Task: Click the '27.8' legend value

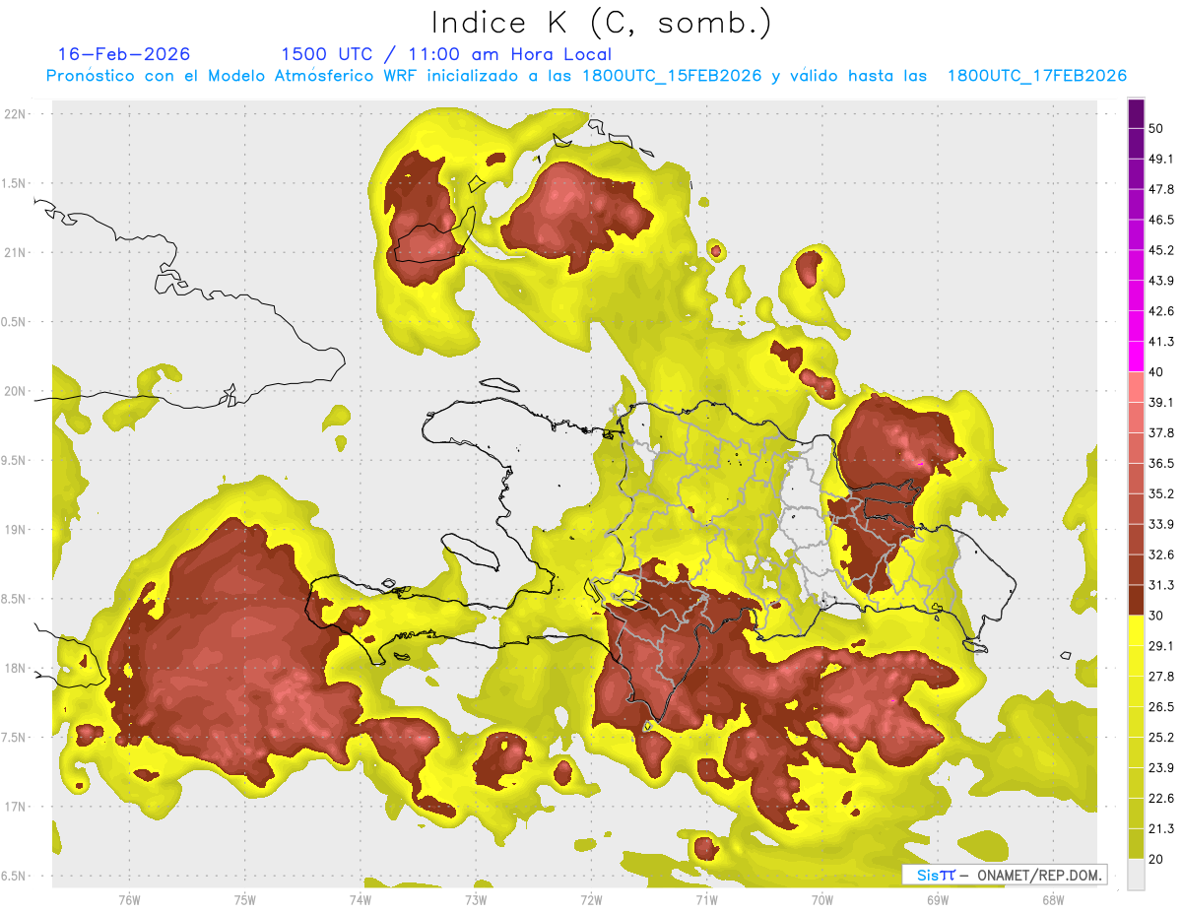Action: [1161, 677]
